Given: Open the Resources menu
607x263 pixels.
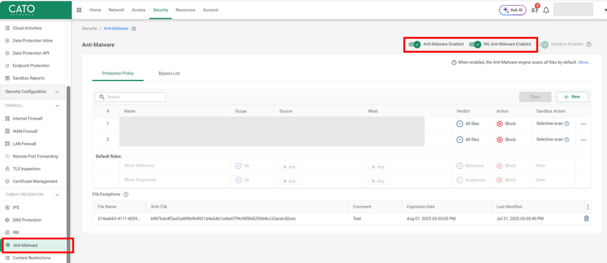Looking at the screenshot, I should point(185,10).
